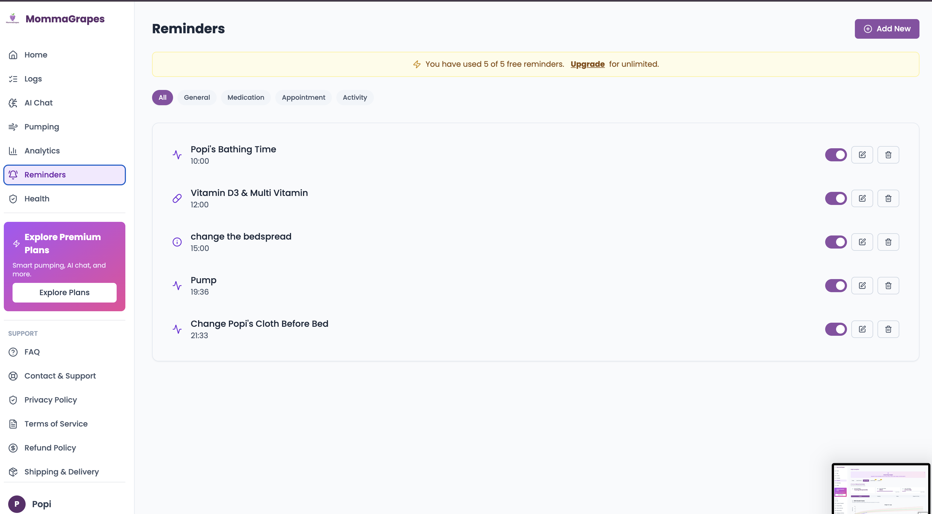Click Popi's profile avatar
Viewport: 932px width, 514px height.
[x=17, y=504]
